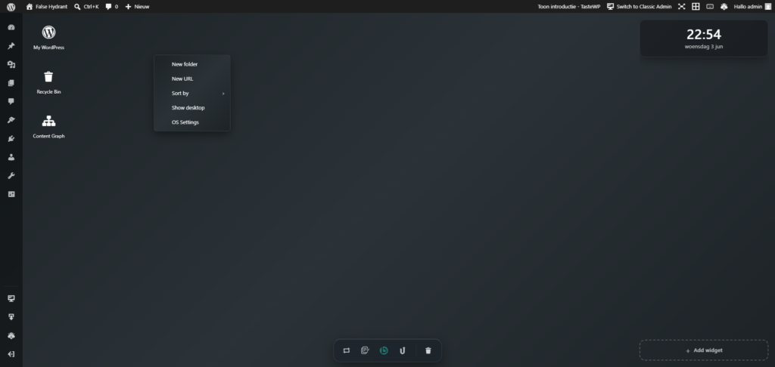Click the admin avatar thumbnail
The image size is (775, 367).
[767, 6]
